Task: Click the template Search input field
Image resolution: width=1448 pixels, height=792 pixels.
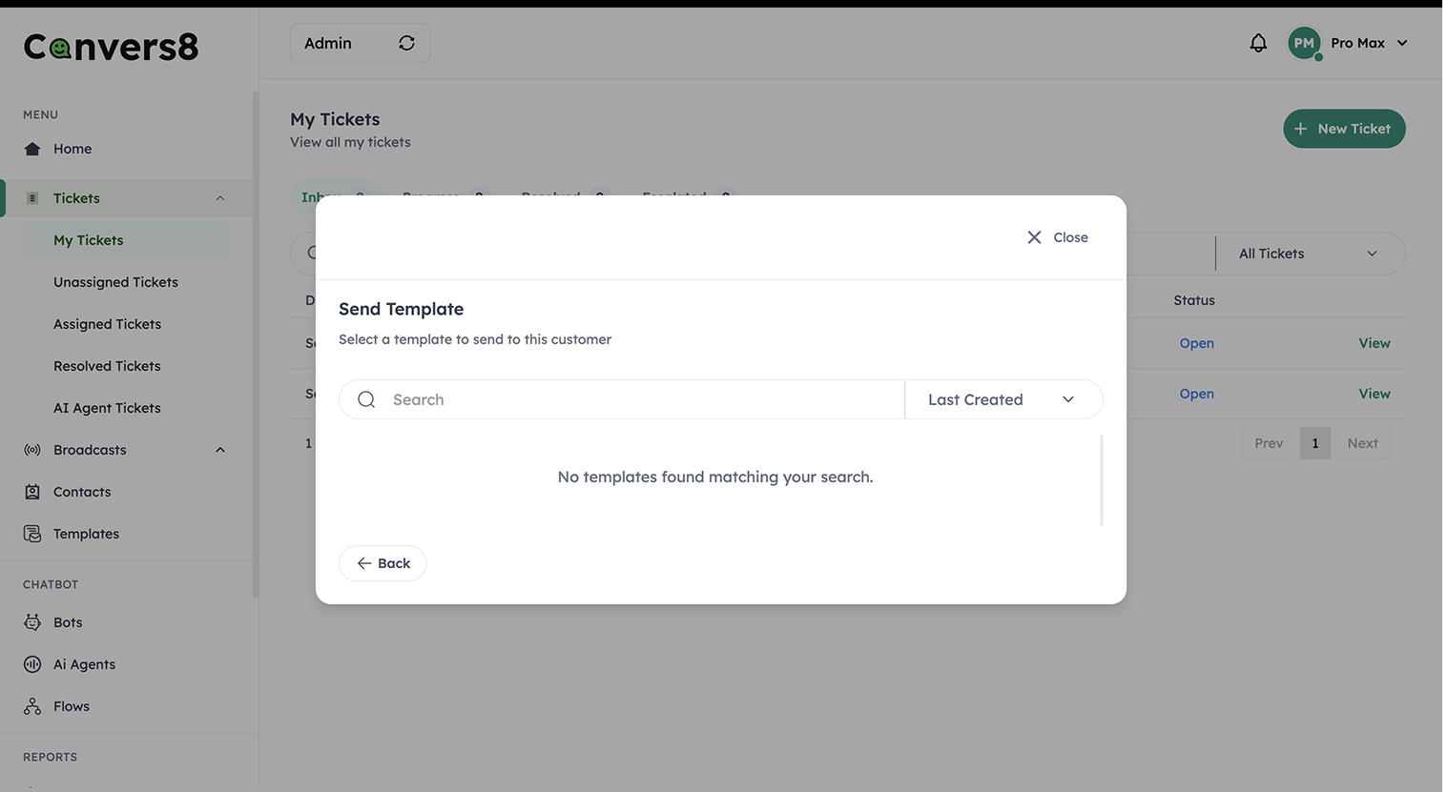Action: pyautogui.click(x=639, y=399)
